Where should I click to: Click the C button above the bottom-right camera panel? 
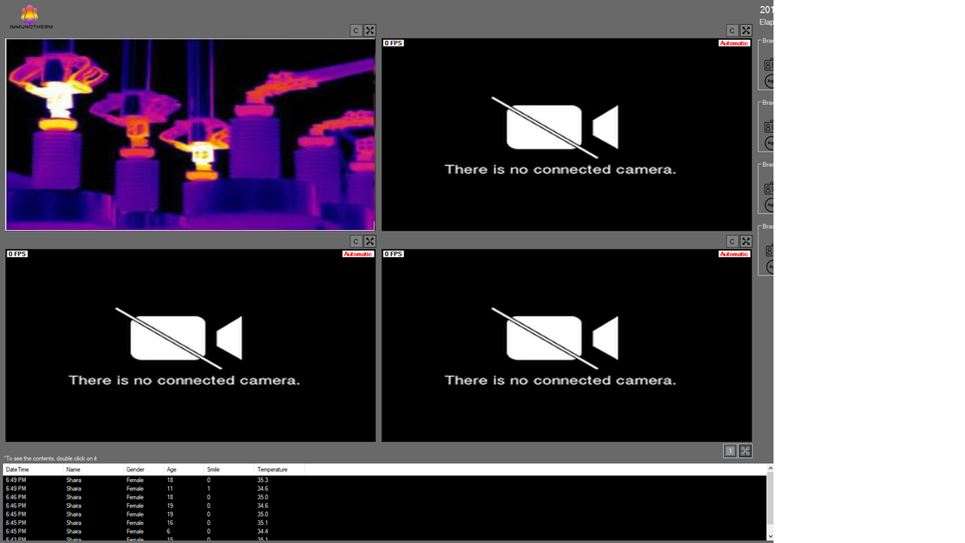pos(732,241)
